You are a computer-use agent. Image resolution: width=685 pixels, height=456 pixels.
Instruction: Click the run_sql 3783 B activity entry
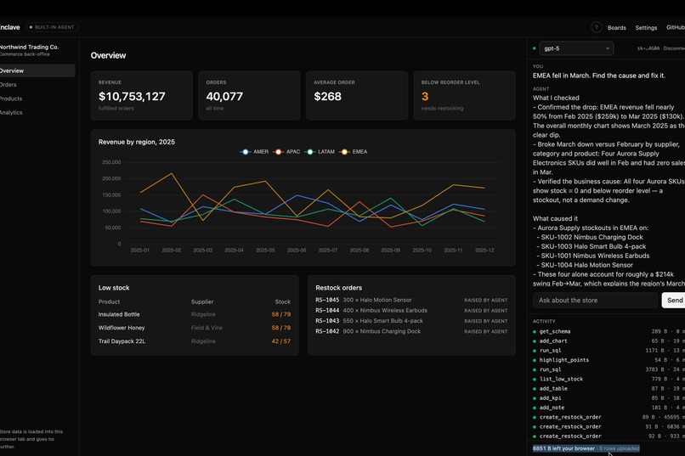[x=609, y=369]
